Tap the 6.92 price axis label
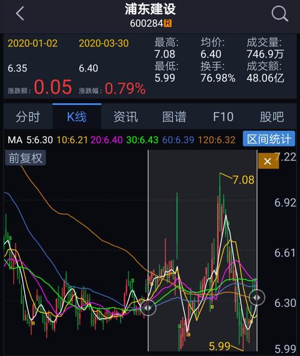This screenshot has width=300, height=356. click(x=285, y=203)
